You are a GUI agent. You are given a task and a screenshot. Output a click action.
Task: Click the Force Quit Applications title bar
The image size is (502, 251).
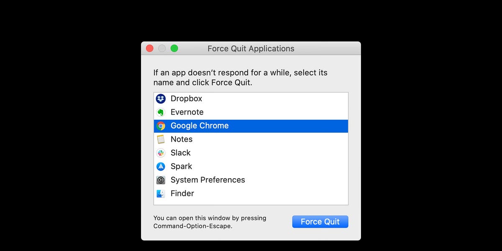pyautogui.click(x=251, y=49)
